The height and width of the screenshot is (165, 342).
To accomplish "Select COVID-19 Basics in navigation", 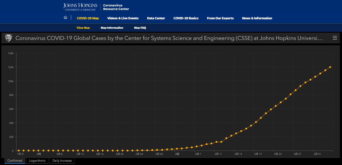I will pyautogui.click(x=186, y=18).
